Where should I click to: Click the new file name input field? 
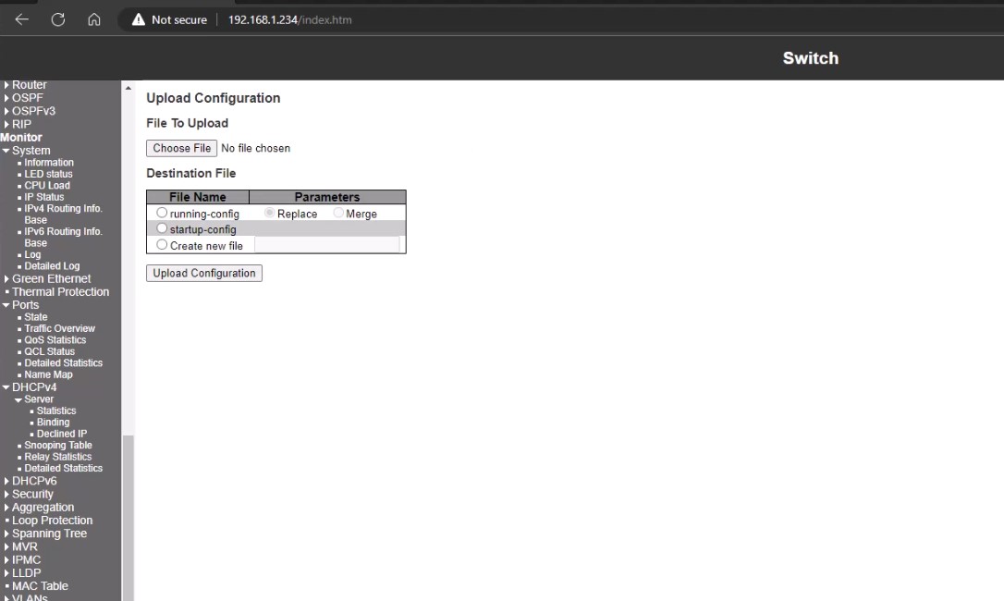(327, 245)
